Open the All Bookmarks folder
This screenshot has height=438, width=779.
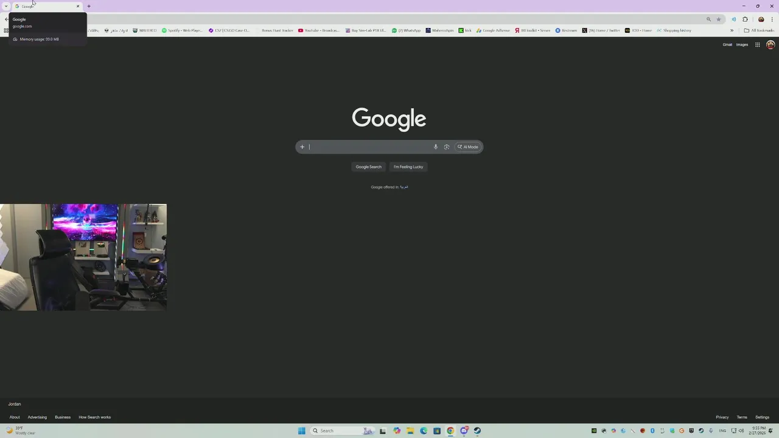tap(759, 30)
